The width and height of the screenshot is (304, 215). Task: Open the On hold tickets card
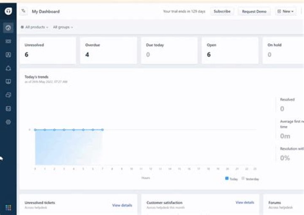283,50
